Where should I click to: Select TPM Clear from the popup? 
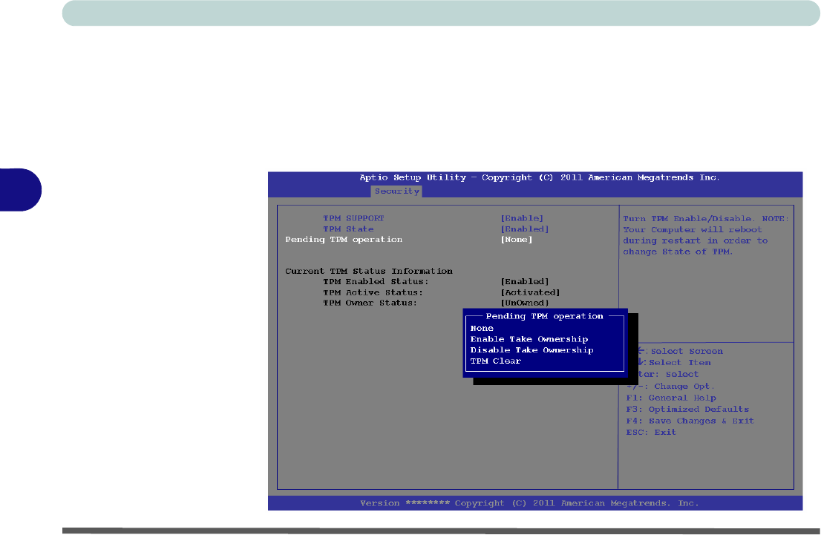coord(495,361)
